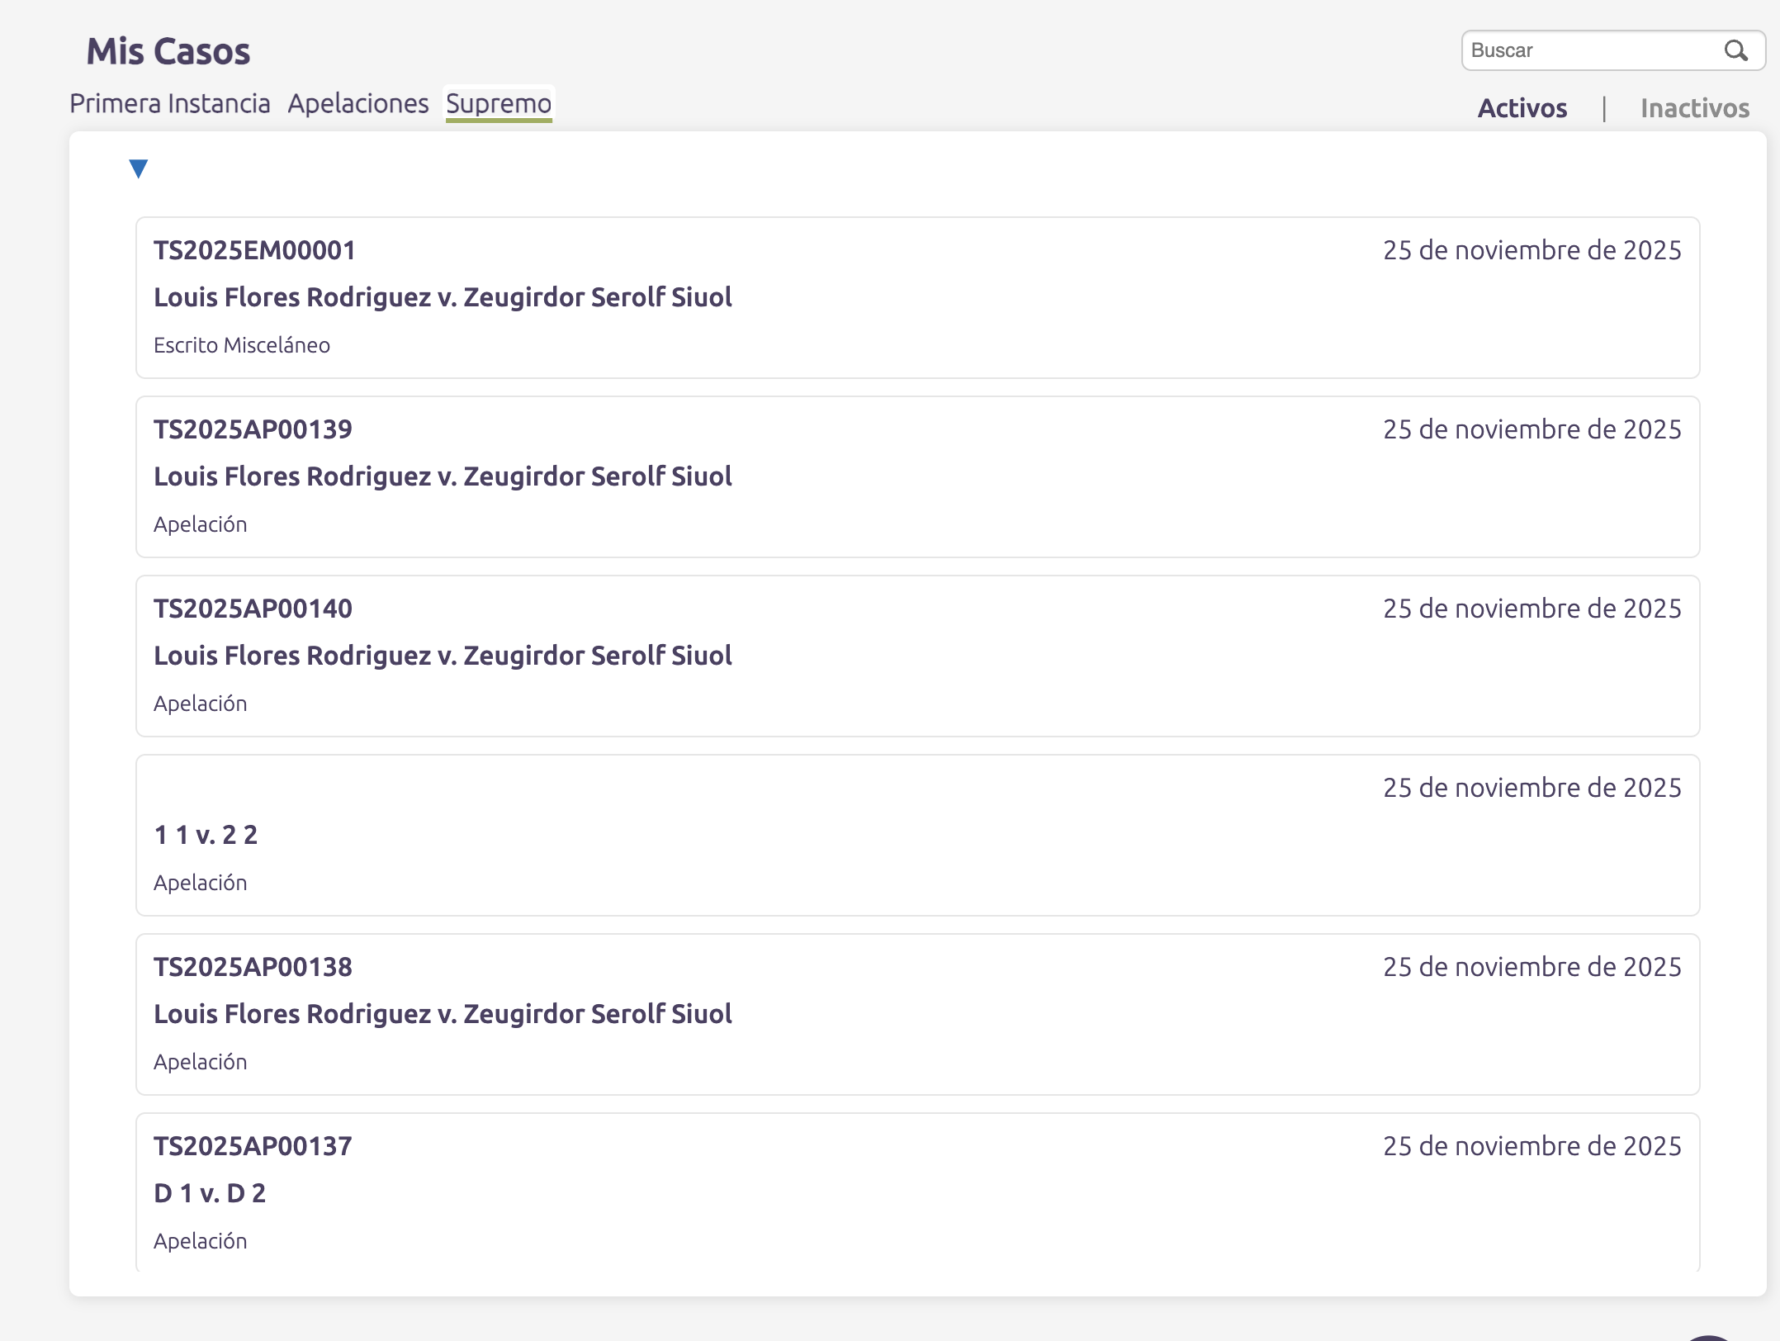Collapse the blue triangle filter expander
1780x1341 pixels.
point(139,168)
